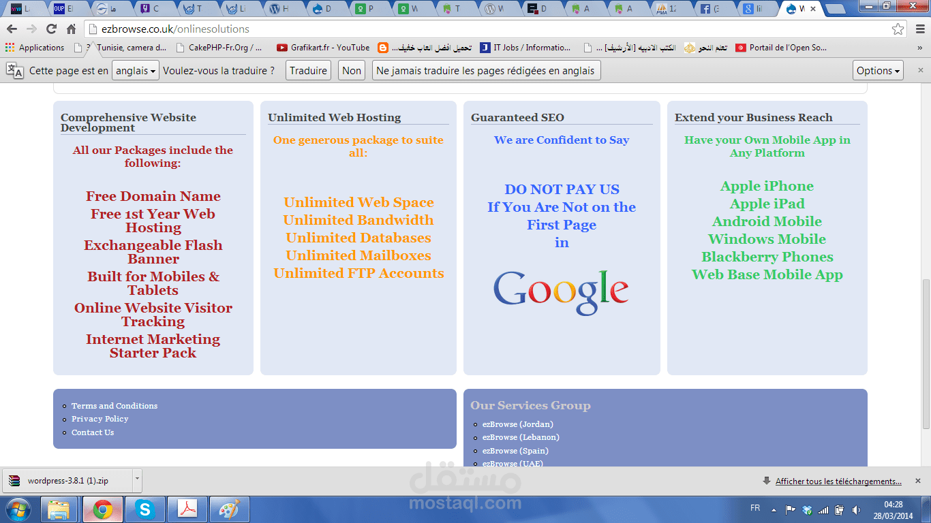Click the Blackberry Phones text
Screen dimensions: 931x523
tap(767, 257)
